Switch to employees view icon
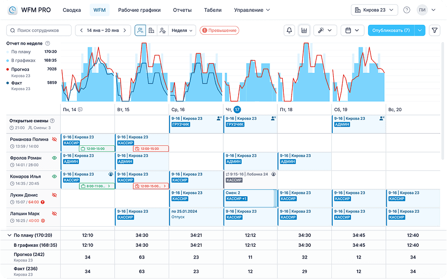The width and height of the screenshot is (447, 279). 140,30
